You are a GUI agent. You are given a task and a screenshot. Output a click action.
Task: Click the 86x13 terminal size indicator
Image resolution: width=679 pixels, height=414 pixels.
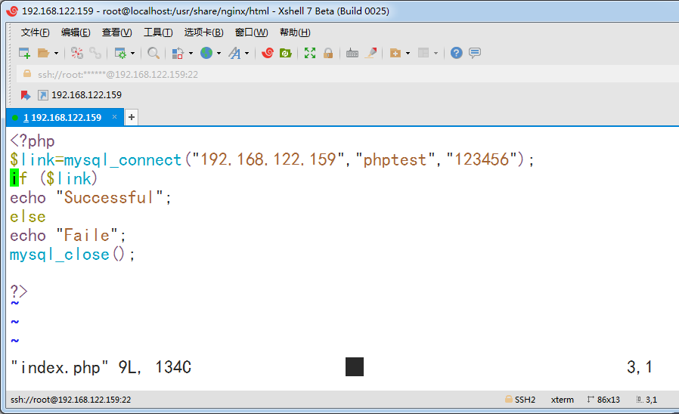coord(603,400)
